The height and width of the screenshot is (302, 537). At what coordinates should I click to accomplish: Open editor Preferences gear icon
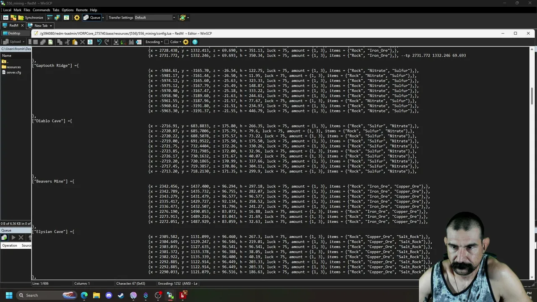tap(186, 42)
